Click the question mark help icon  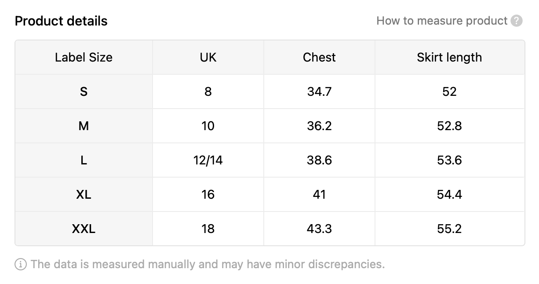pos(517,21)
